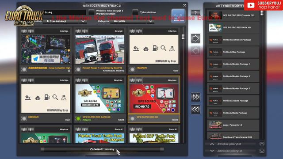Select ProMods Definition Package
Screen dimensions: 283x159
(233, 40)
